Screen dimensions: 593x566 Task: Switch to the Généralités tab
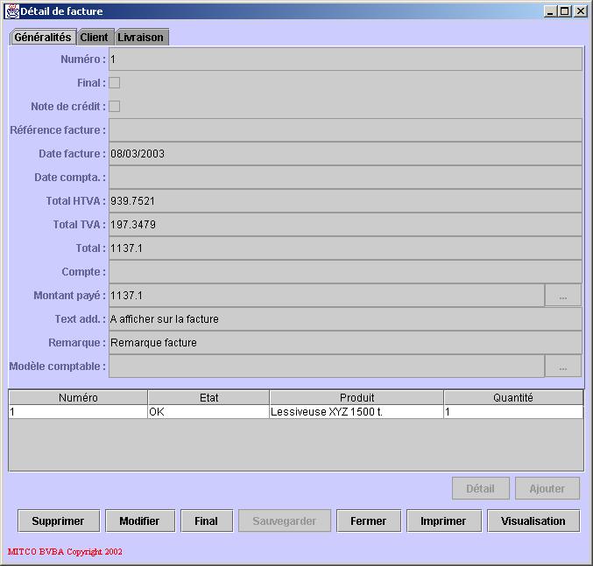43,37
